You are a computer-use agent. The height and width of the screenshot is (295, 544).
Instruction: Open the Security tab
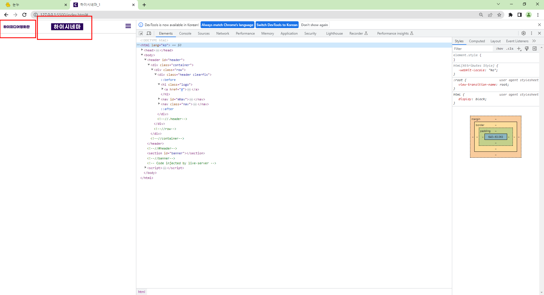click(x=310, y=33)
